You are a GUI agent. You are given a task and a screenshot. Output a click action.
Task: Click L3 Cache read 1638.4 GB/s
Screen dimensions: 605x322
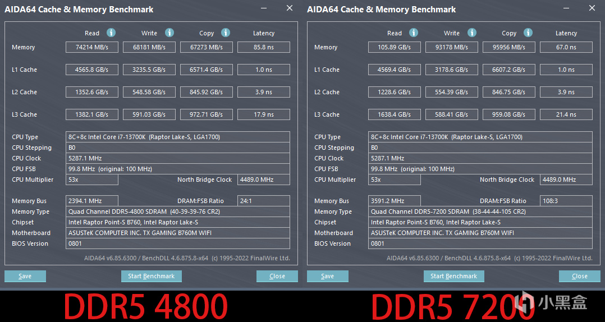click(x=395, y=114)
